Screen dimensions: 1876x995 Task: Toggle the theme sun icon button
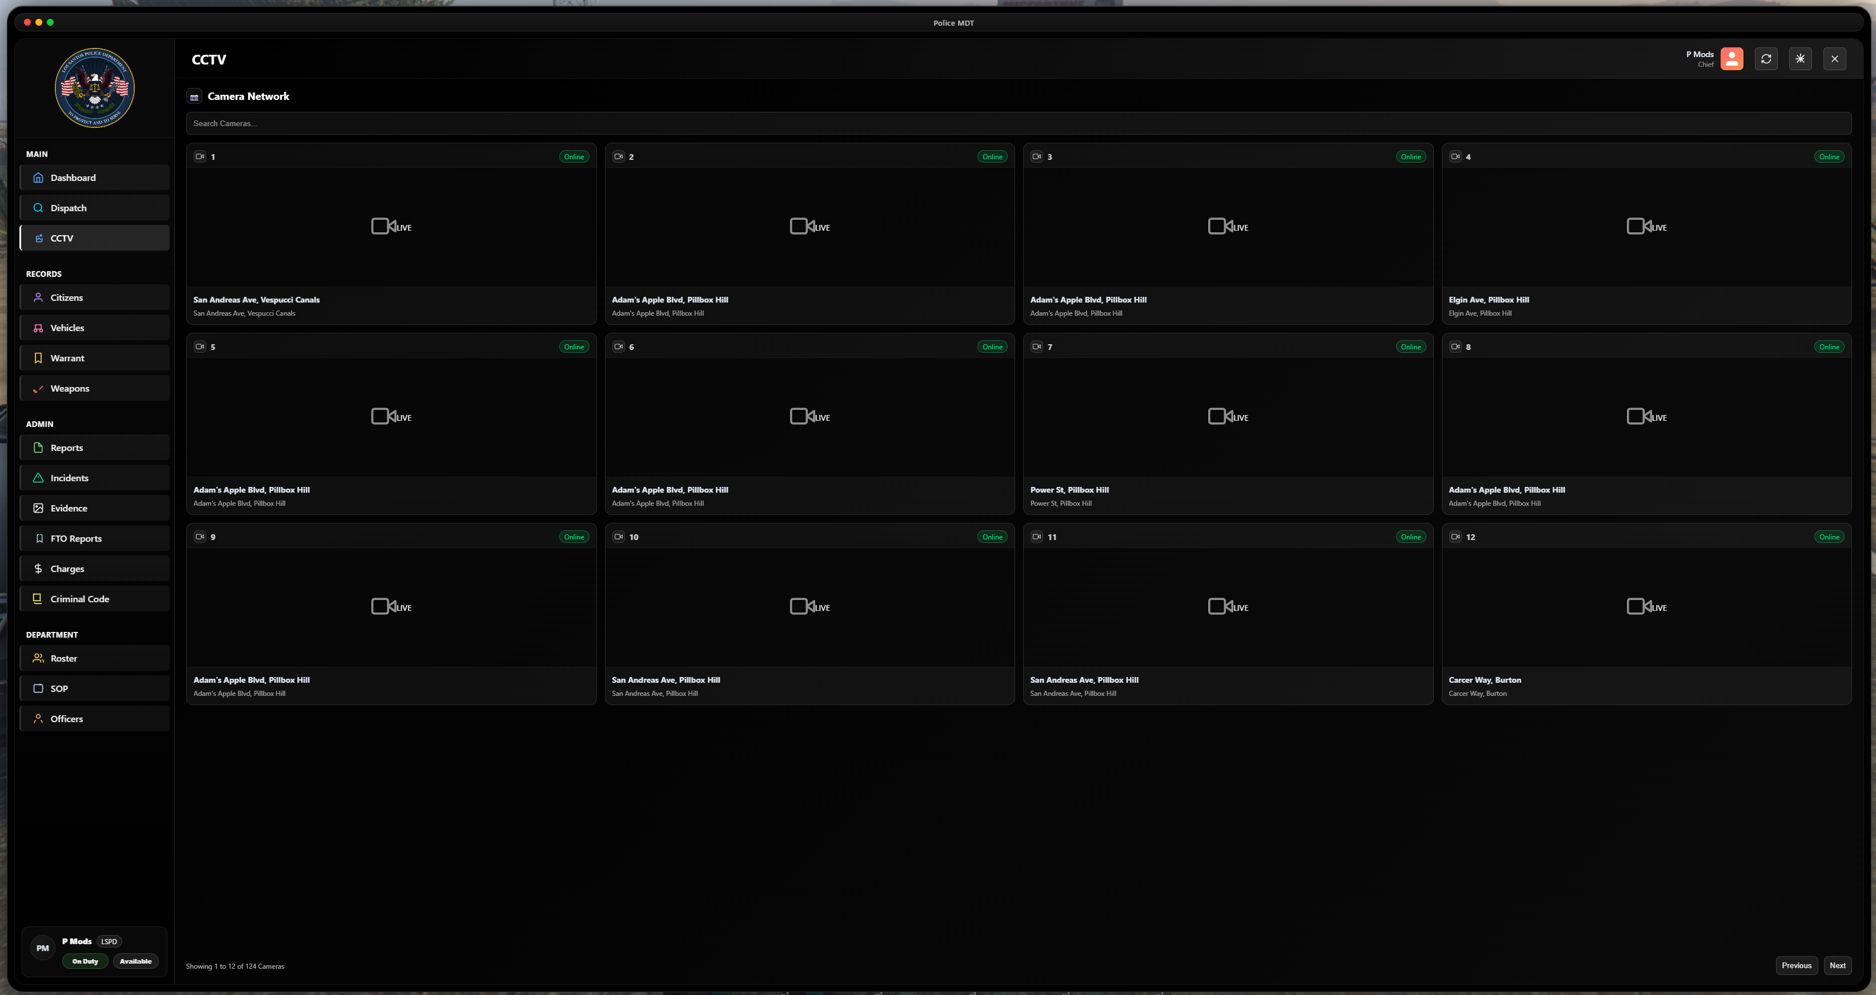(1799, 59)
